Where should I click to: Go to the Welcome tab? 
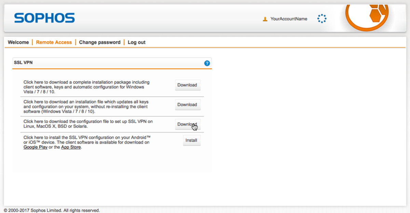(18, 42)
